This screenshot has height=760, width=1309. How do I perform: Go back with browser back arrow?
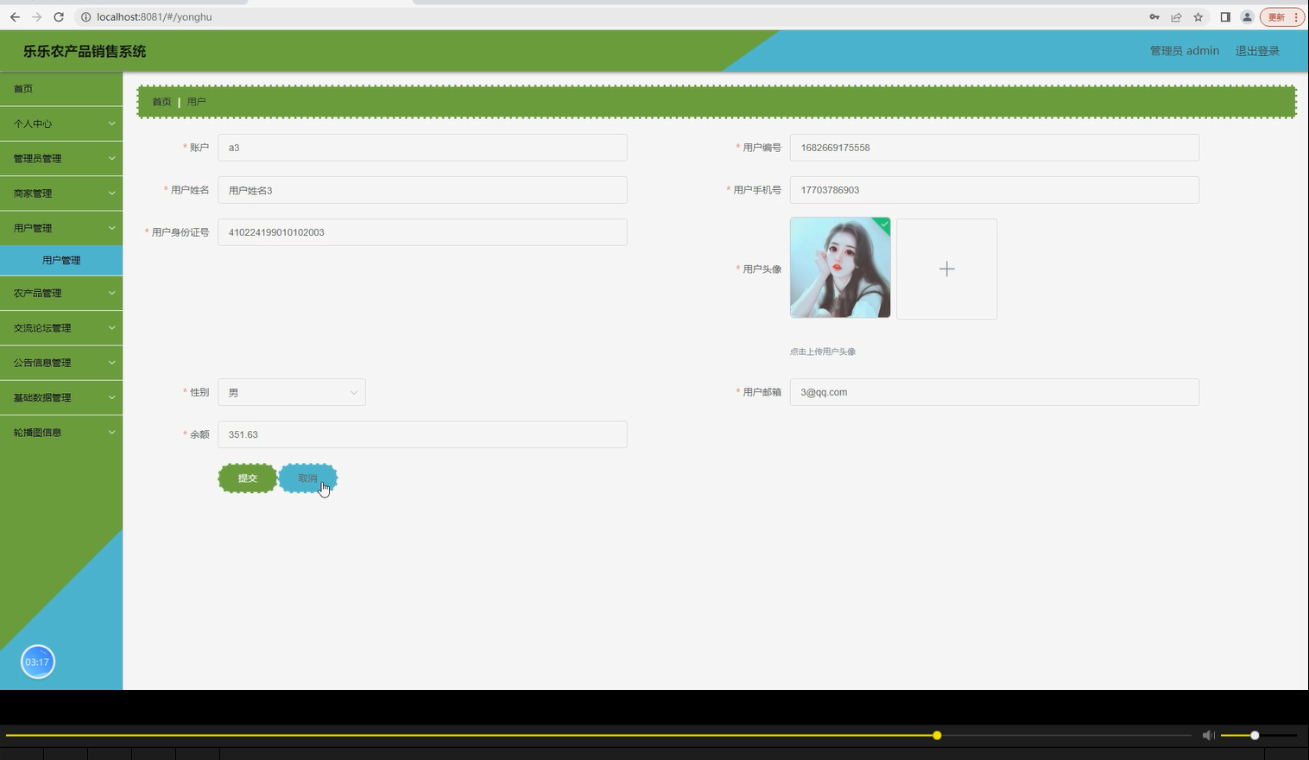tap(15, 16)
